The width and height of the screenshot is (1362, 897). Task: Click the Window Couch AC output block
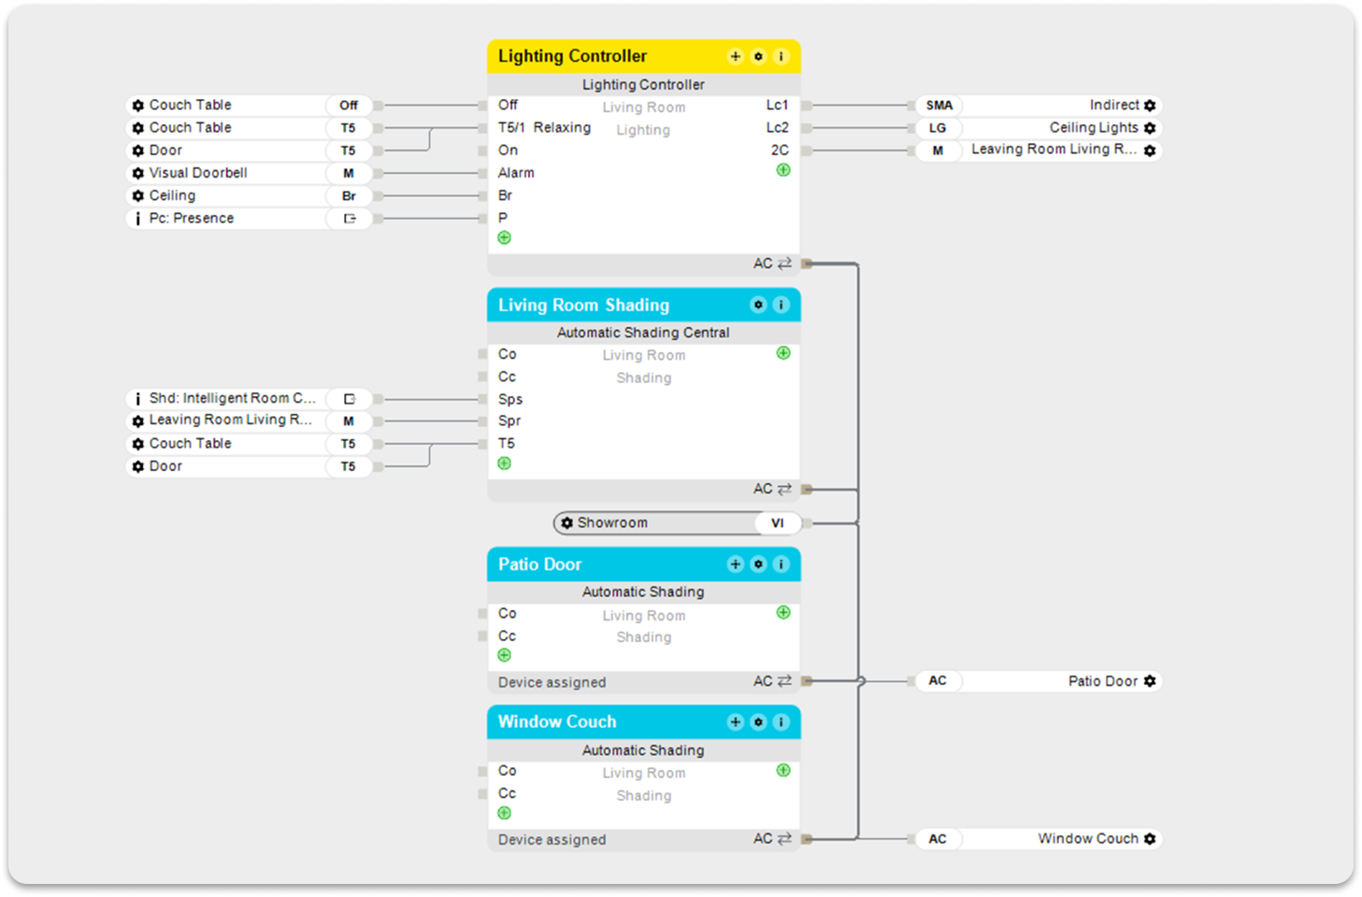1038,839
